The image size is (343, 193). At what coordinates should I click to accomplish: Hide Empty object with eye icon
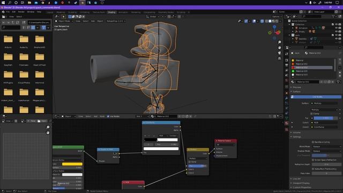pos(336,32)
